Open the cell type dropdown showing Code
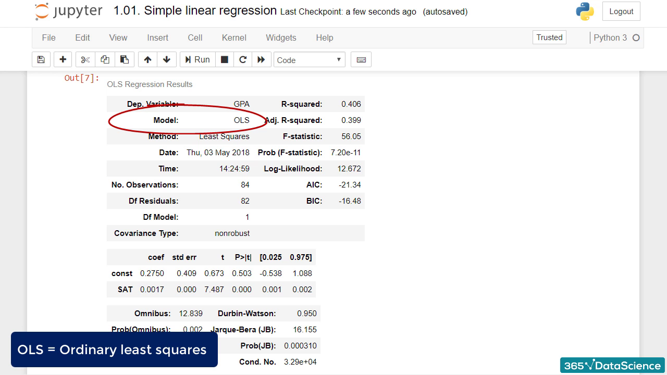The height and width of the screenshot is (375, 667). click(310, 59)
